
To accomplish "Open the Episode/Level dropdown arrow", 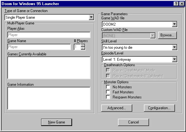I will tap(174, 59).
